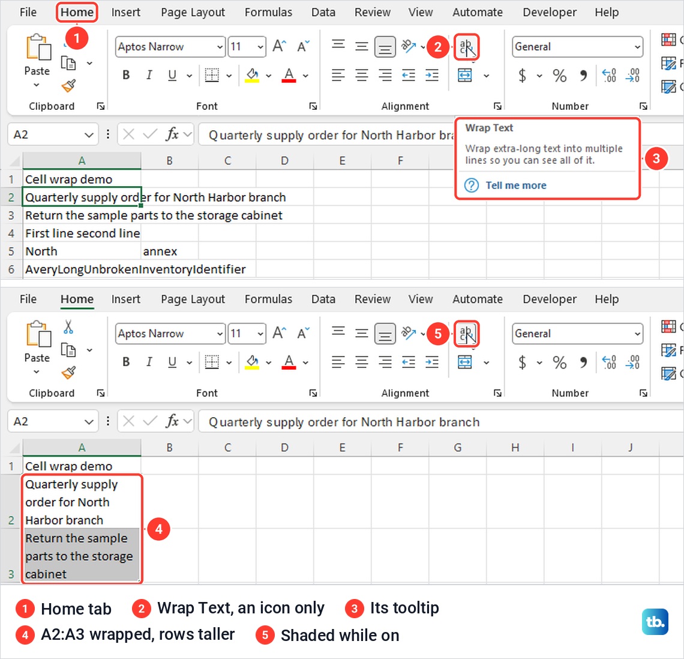Viewport: 684px width, 659px height.
Task: Click column J header in lower screenshot
Action: point(630,447)
